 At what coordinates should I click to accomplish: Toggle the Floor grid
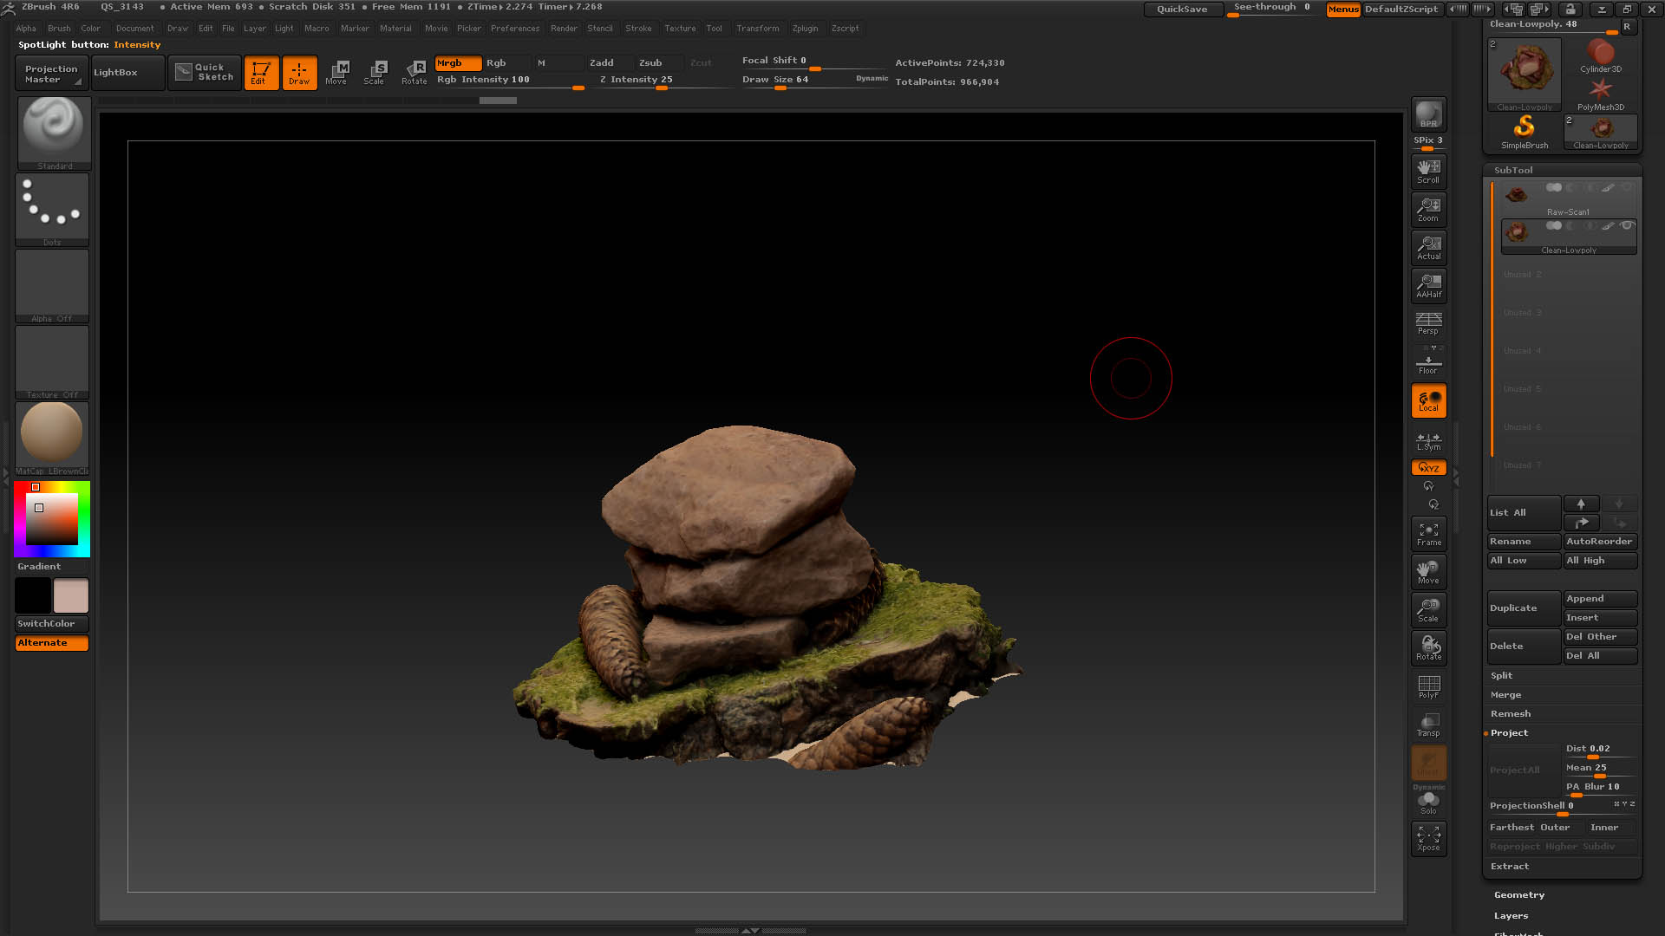[1428, 361]
